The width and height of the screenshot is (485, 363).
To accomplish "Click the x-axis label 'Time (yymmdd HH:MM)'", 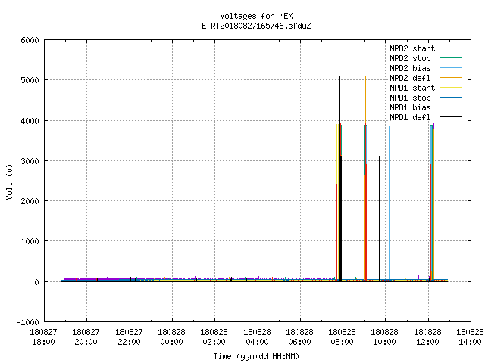I will pyautogui.click(x=256, y=356).
